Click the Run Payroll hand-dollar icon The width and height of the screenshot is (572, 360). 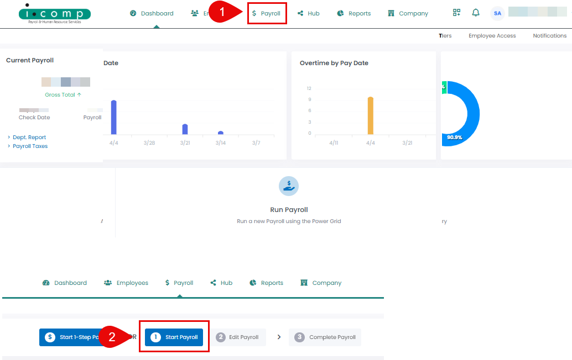[x=289, y=186]
